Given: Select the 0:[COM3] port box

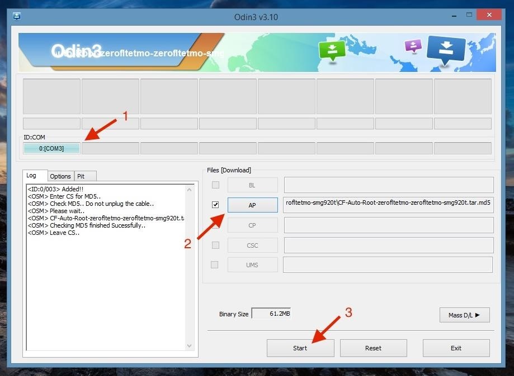Looking at the screenshot, I should [x=51, y=148].
